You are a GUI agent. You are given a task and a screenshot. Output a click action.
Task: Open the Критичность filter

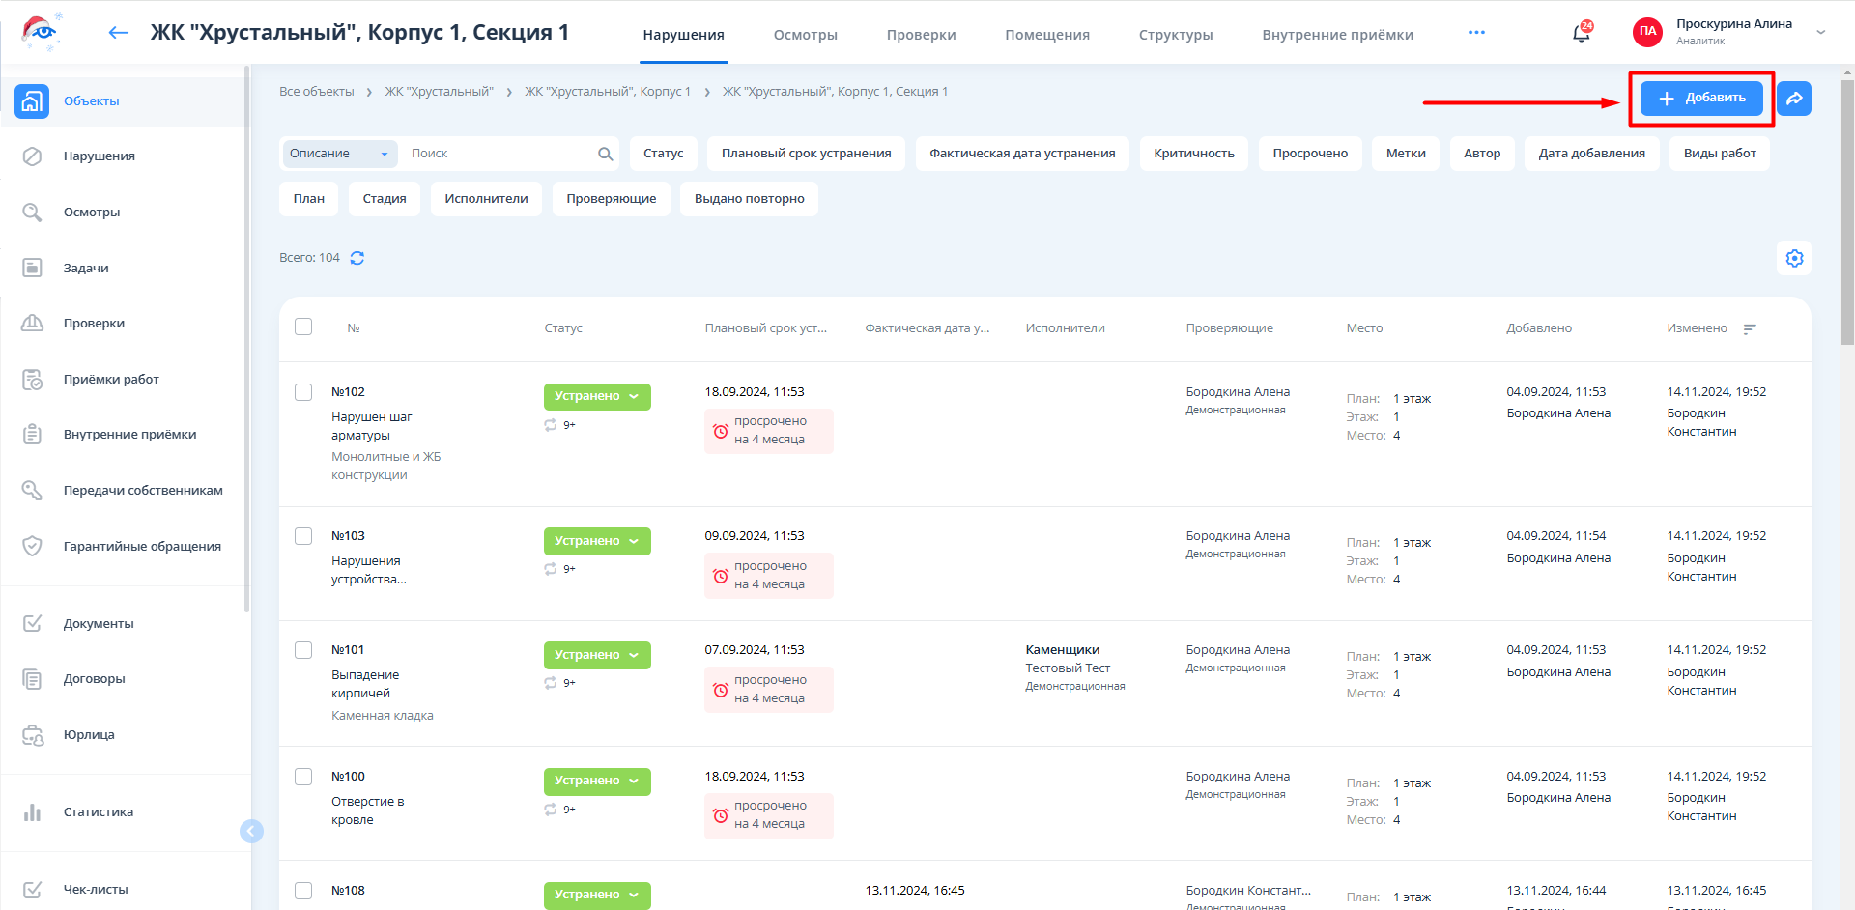pos(1193,154)
